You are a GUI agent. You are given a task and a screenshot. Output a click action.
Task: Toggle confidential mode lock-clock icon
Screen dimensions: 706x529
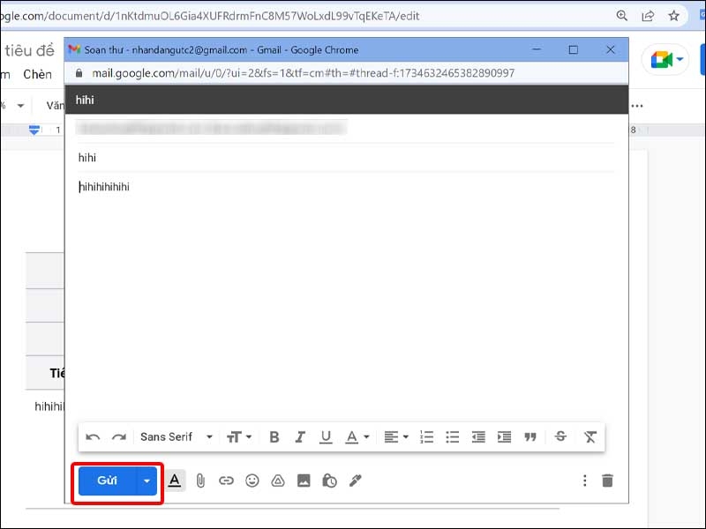329,481
